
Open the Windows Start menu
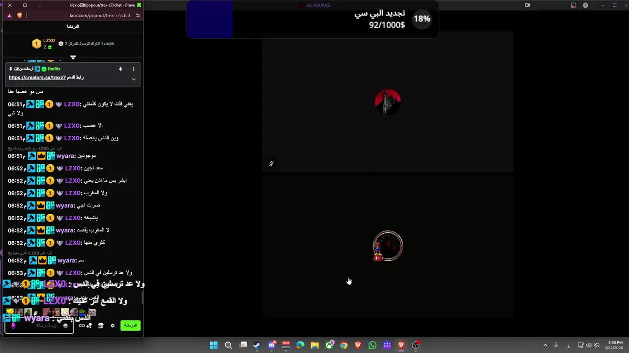[x=214, y=345]
